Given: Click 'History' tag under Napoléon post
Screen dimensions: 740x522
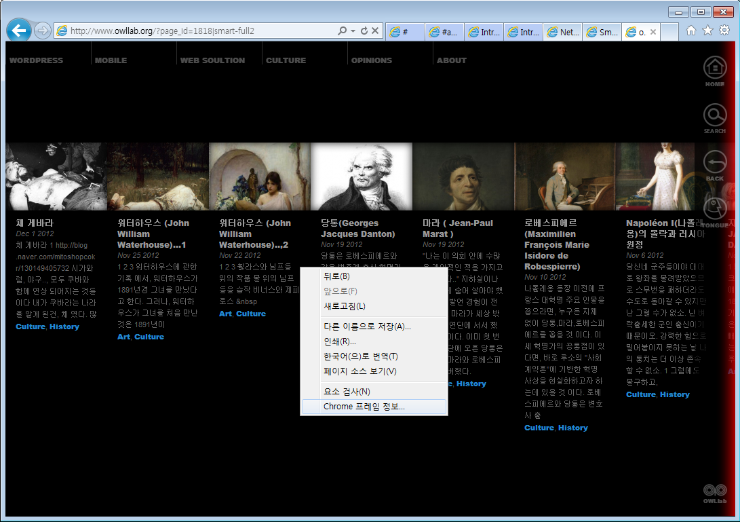Looking at the screenshot, I should click(x=675, y=394).
